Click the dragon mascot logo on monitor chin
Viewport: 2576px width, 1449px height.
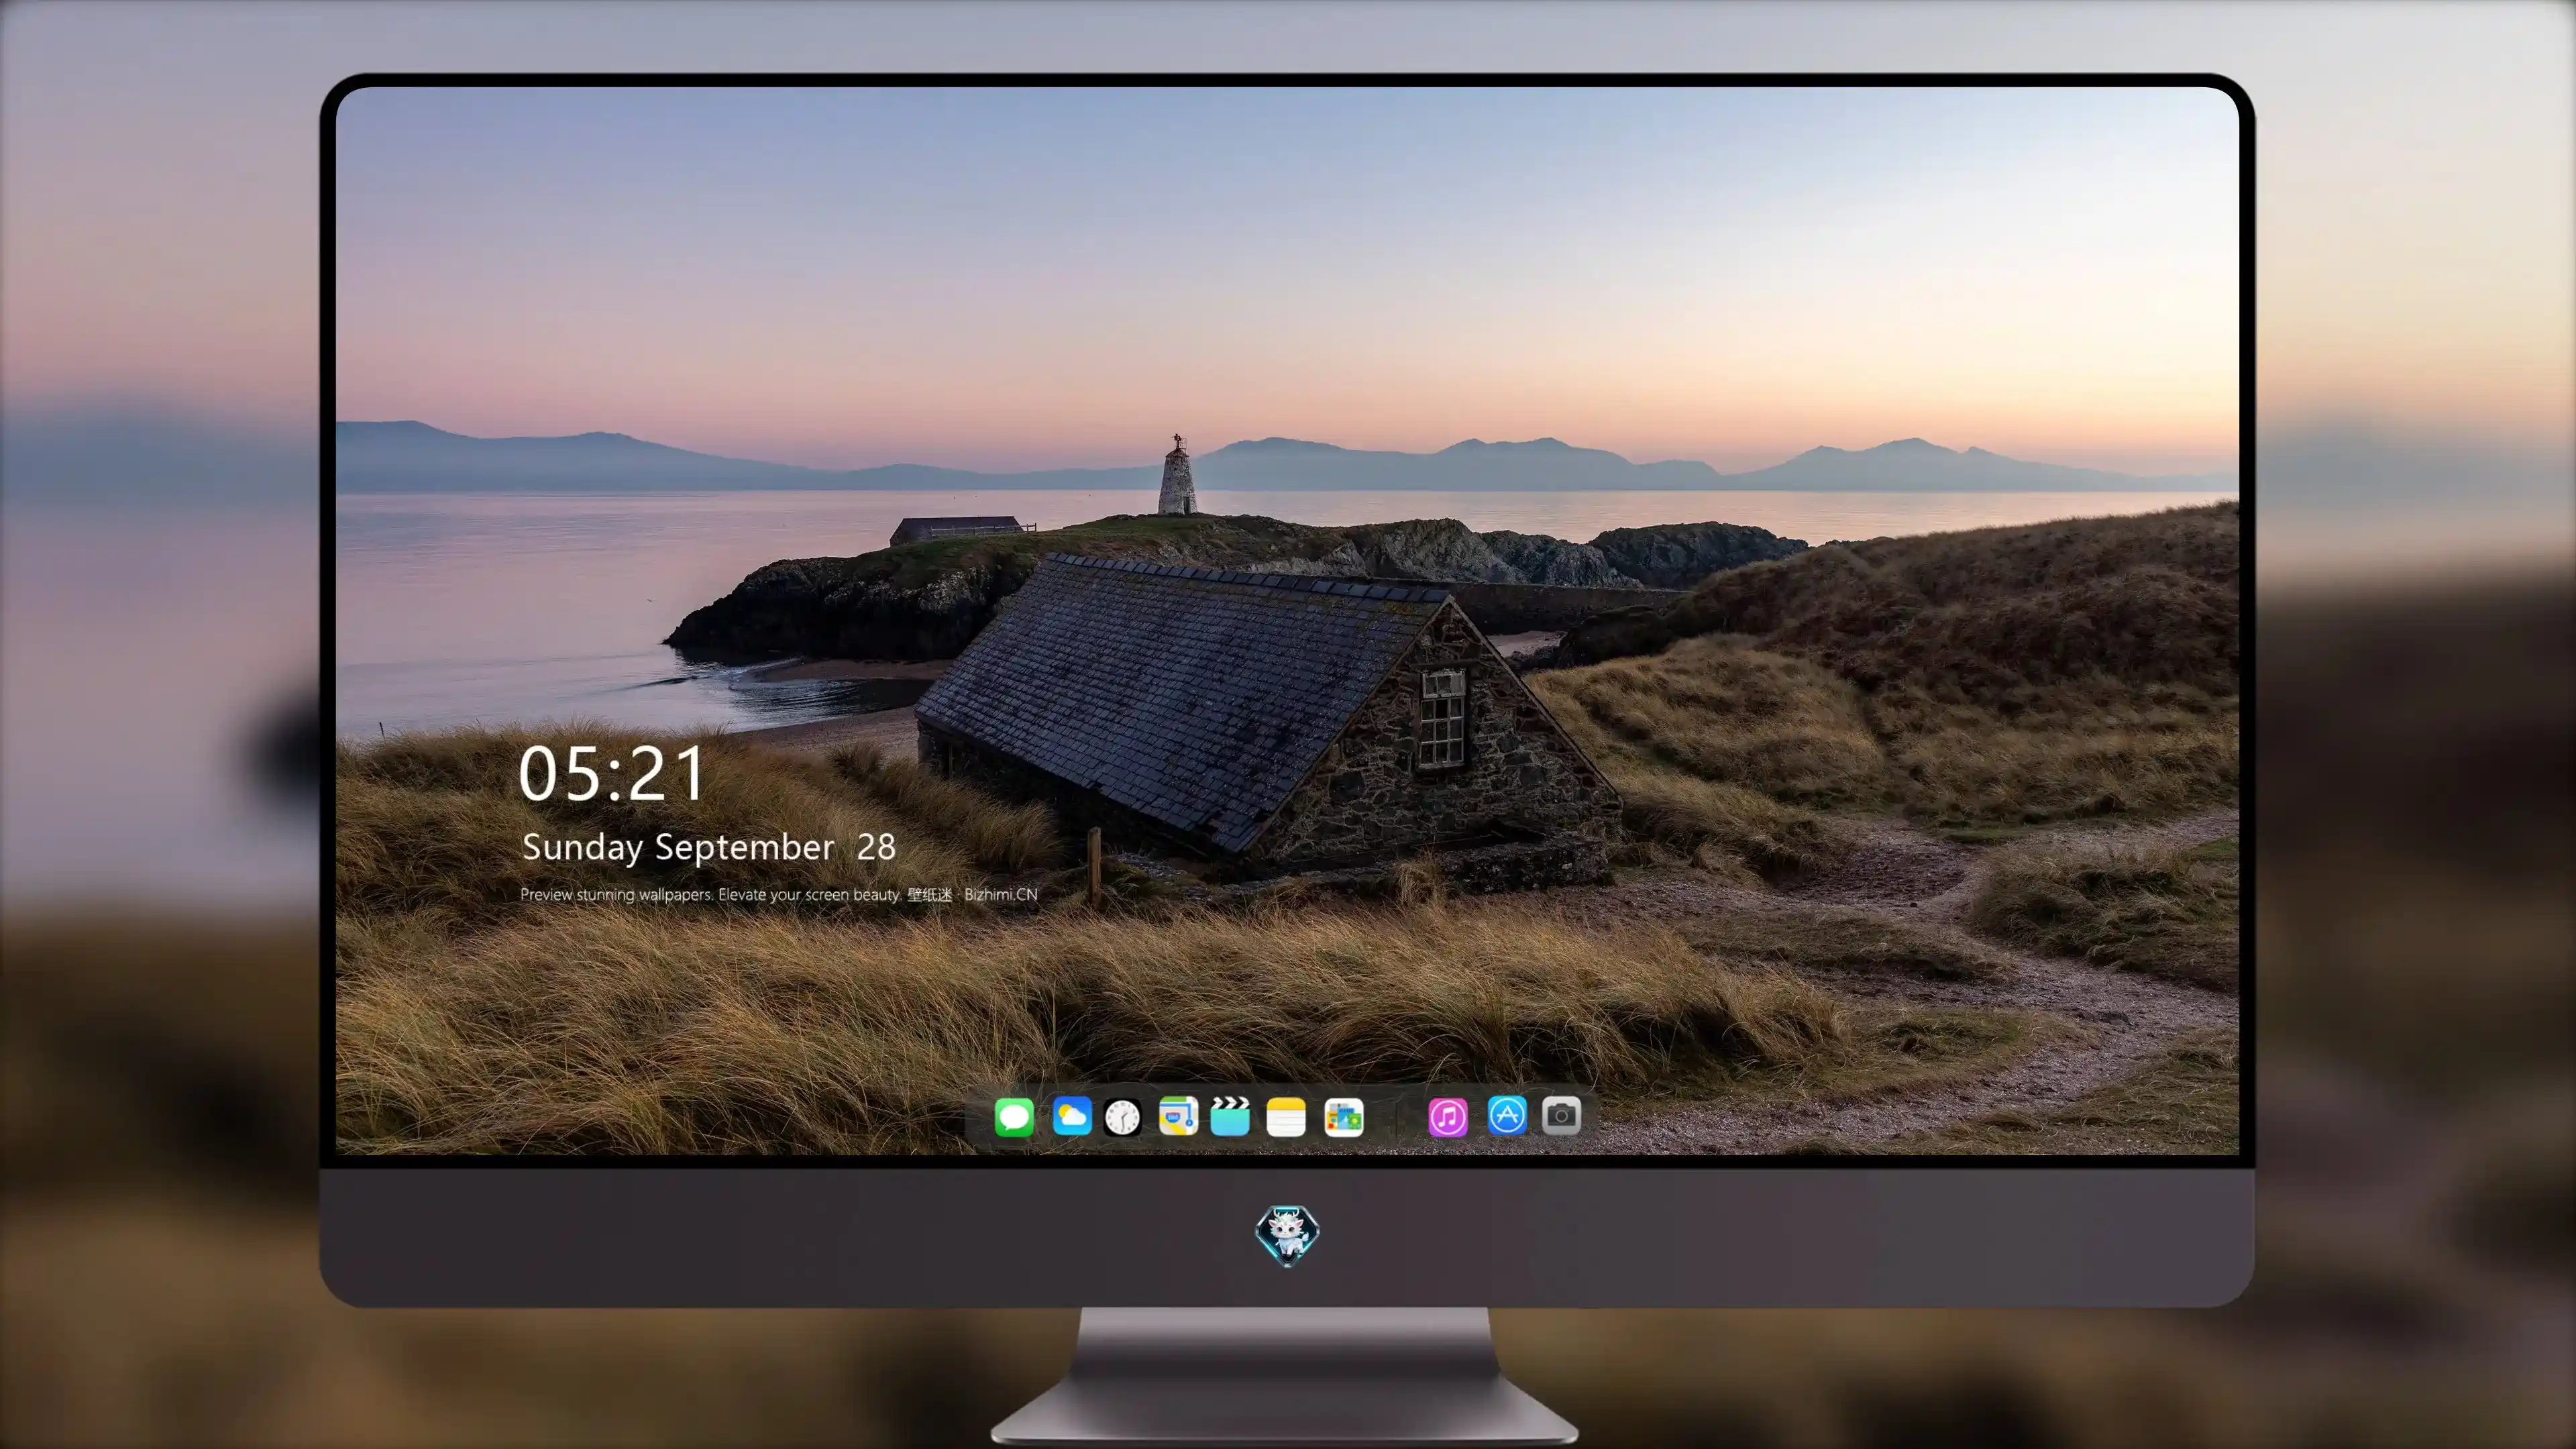click(x=1287, y=1236)
